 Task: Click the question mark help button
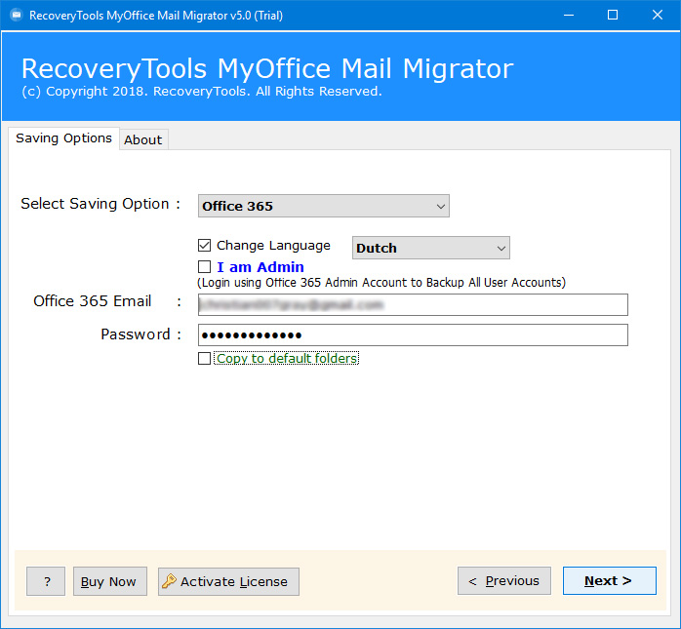[x=46, y=581]
